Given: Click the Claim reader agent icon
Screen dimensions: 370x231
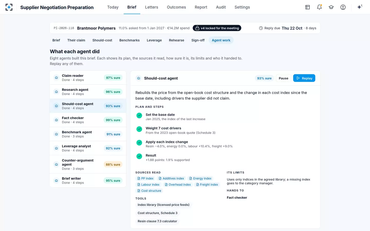Looking at the screenshot, I should click(57, 78).
